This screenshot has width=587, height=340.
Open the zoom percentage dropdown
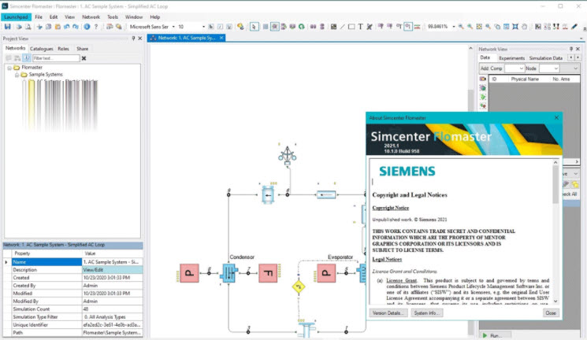point(453,27)
